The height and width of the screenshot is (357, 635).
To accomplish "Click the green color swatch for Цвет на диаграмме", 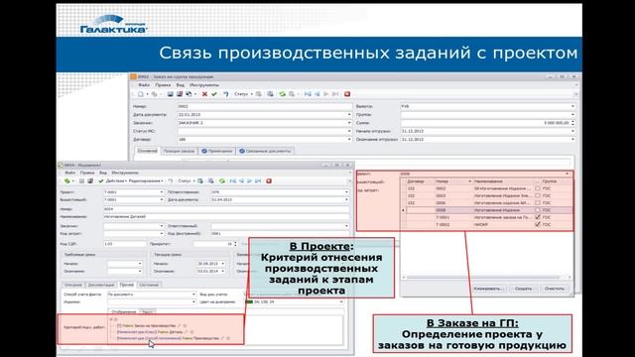I will 249,301.
